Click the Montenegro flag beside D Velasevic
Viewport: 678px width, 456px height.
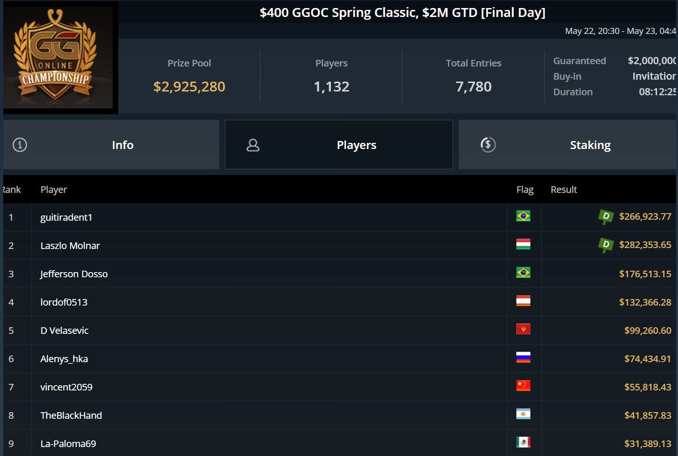(523, 329)
